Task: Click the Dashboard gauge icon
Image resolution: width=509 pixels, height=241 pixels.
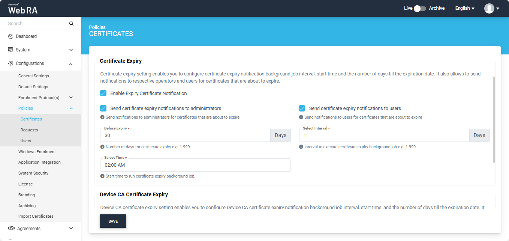Action: [x=11, y=36]
